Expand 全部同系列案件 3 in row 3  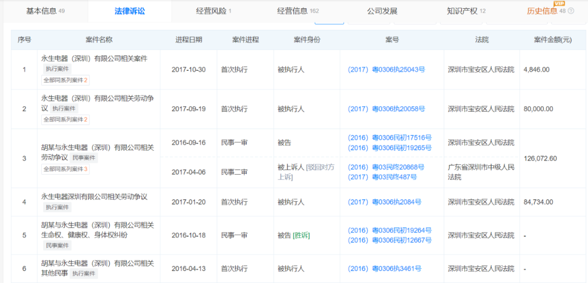pyautogui.click(x=64, y=169)
